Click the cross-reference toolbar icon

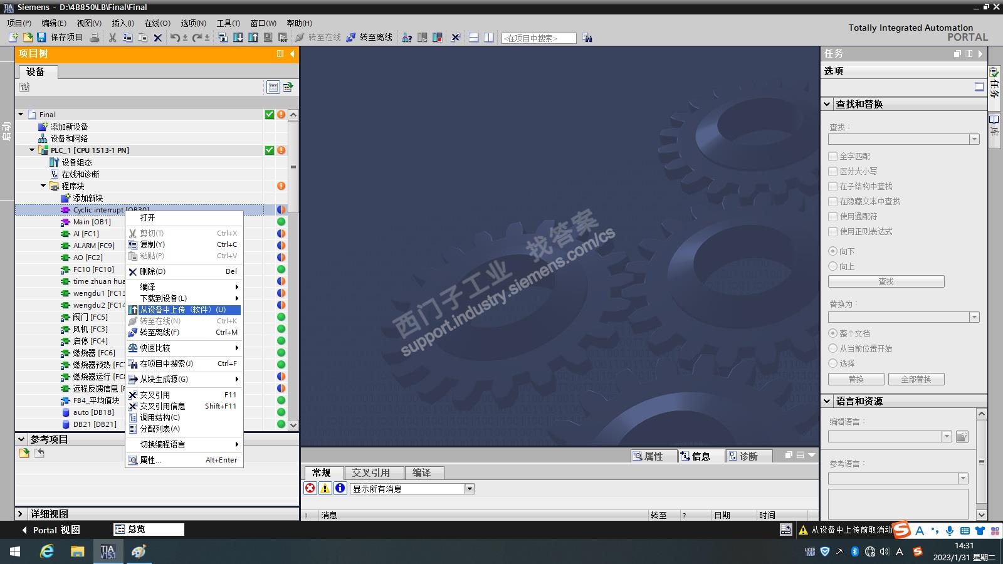pyautogui.click(x=456, y=38)
